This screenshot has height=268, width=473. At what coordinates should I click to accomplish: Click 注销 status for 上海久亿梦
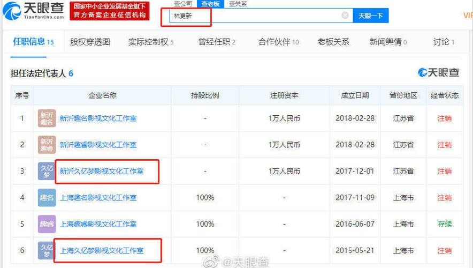click(x=445, y=250)
